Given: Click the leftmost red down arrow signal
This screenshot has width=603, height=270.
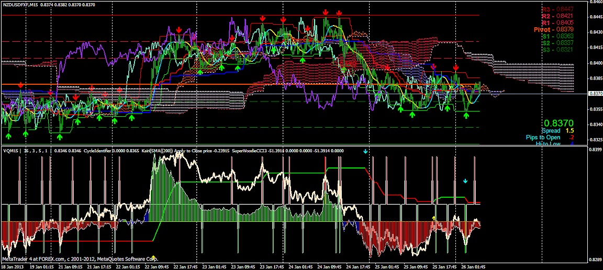Looking at the screenshot, I should (20, 85).
